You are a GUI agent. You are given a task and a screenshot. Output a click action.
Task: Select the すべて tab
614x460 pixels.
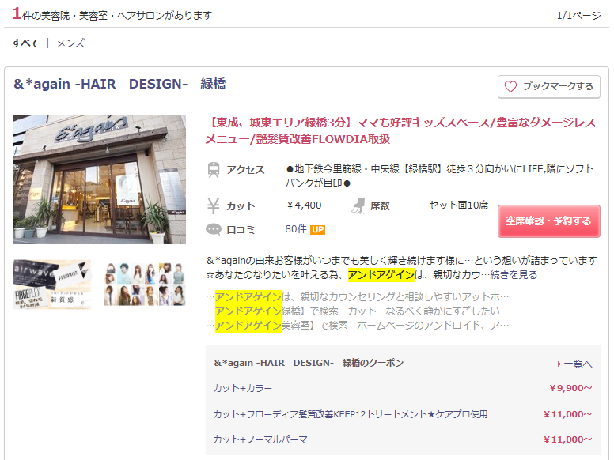[x=25, y=43]
